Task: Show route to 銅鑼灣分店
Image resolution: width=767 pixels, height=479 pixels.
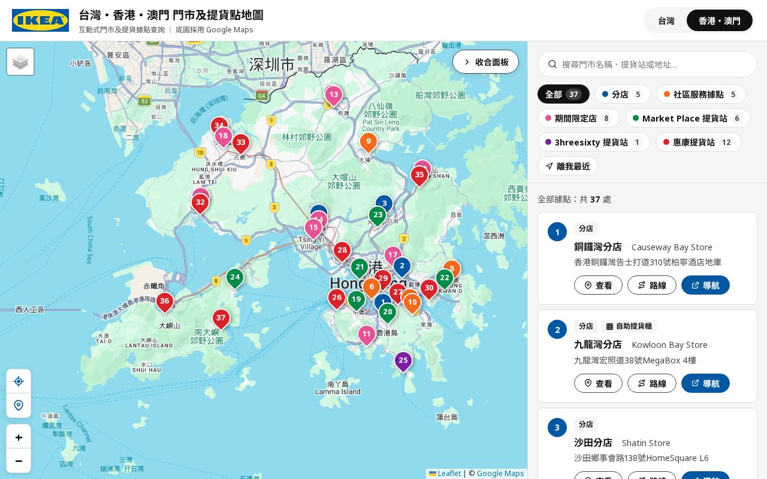Action: pos(652,285)
